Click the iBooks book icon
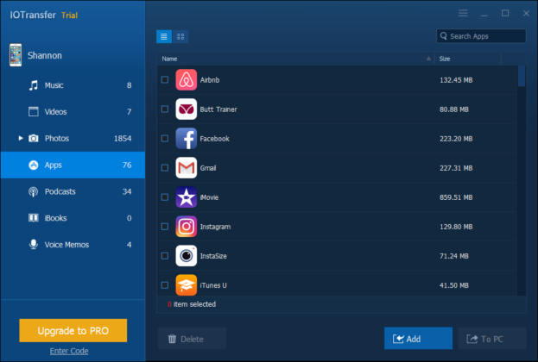538x362 pixels. (x=34, y=218)
